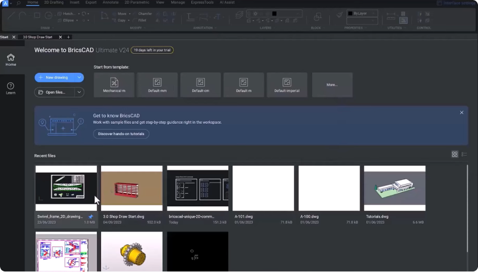Screen dimensions: 478x272
Task: Click Discover hands-on tutorials button
Action: (121, 134)
